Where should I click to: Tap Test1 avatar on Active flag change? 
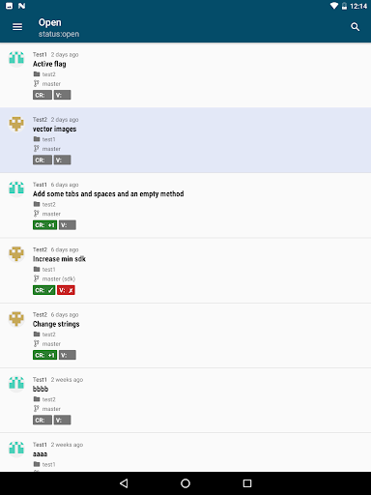click(16, 59)
